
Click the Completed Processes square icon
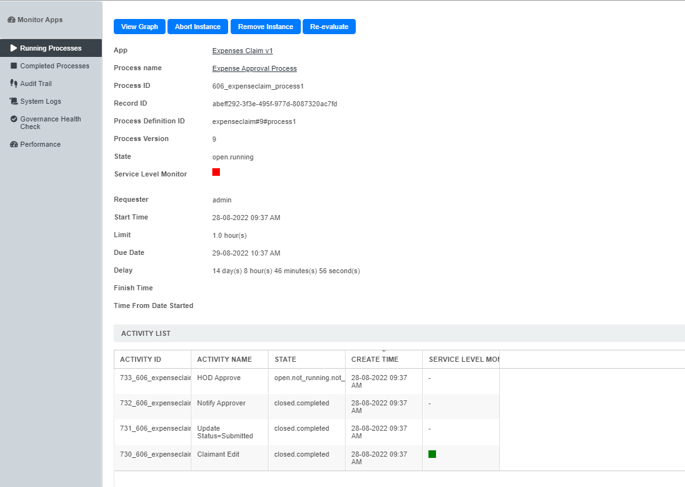(14, 66)
